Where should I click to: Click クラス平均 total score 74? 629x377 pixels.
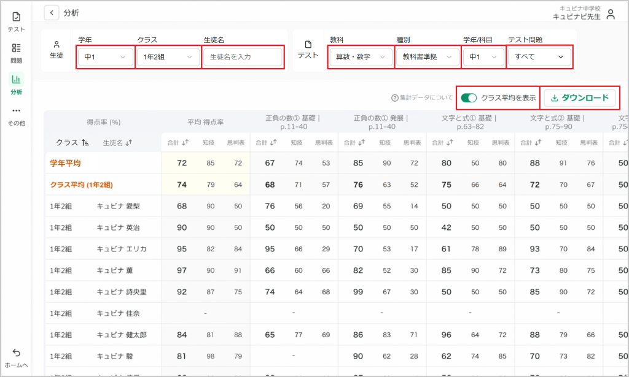182,185
